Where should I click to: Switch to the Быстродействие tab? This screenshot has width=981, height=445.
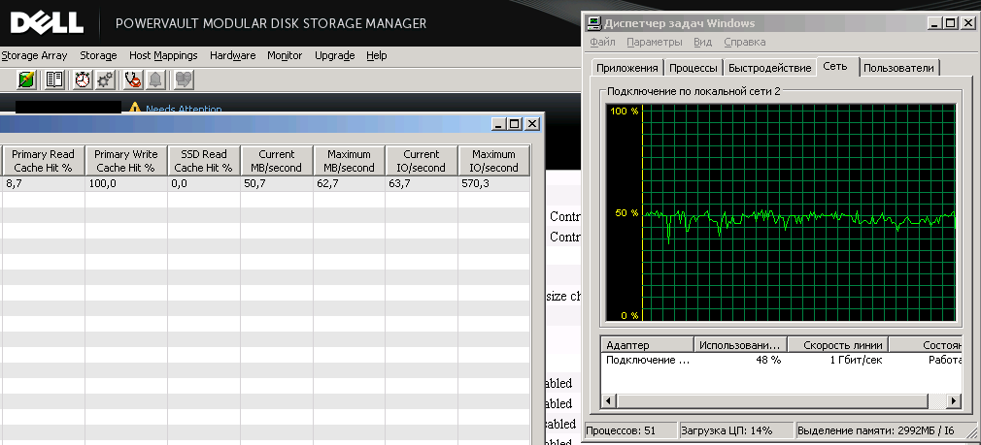(x=769, y=68)
